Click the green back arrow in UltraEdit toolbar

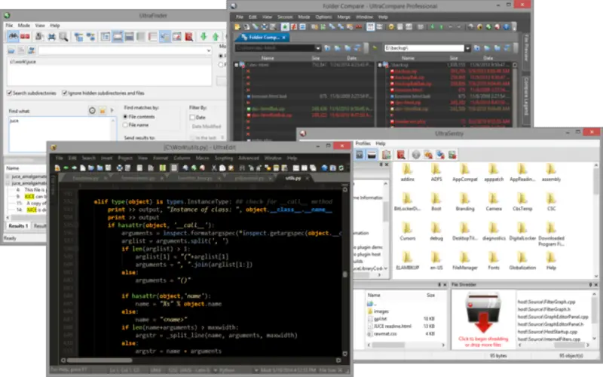66,167
